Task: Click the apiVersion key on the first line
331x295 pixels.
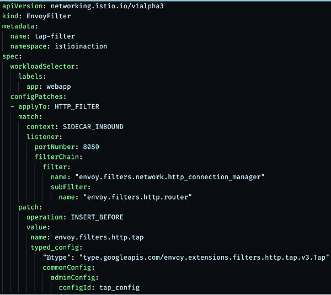Action: tap(22, 6)
